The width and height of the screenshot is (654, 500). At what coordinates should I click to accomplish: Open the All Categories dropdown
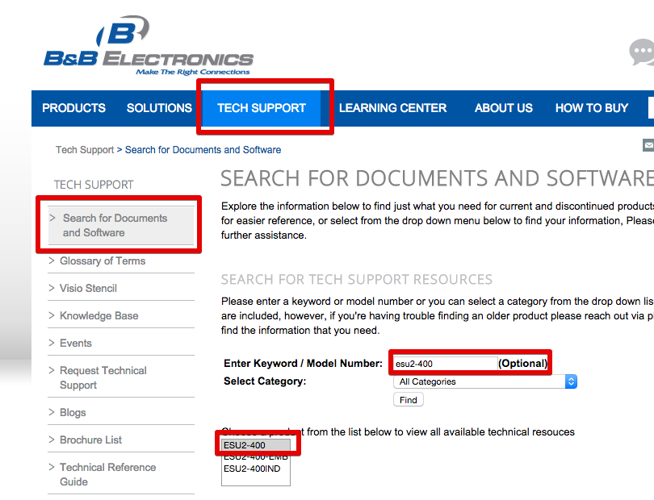[x=485, y=381]
